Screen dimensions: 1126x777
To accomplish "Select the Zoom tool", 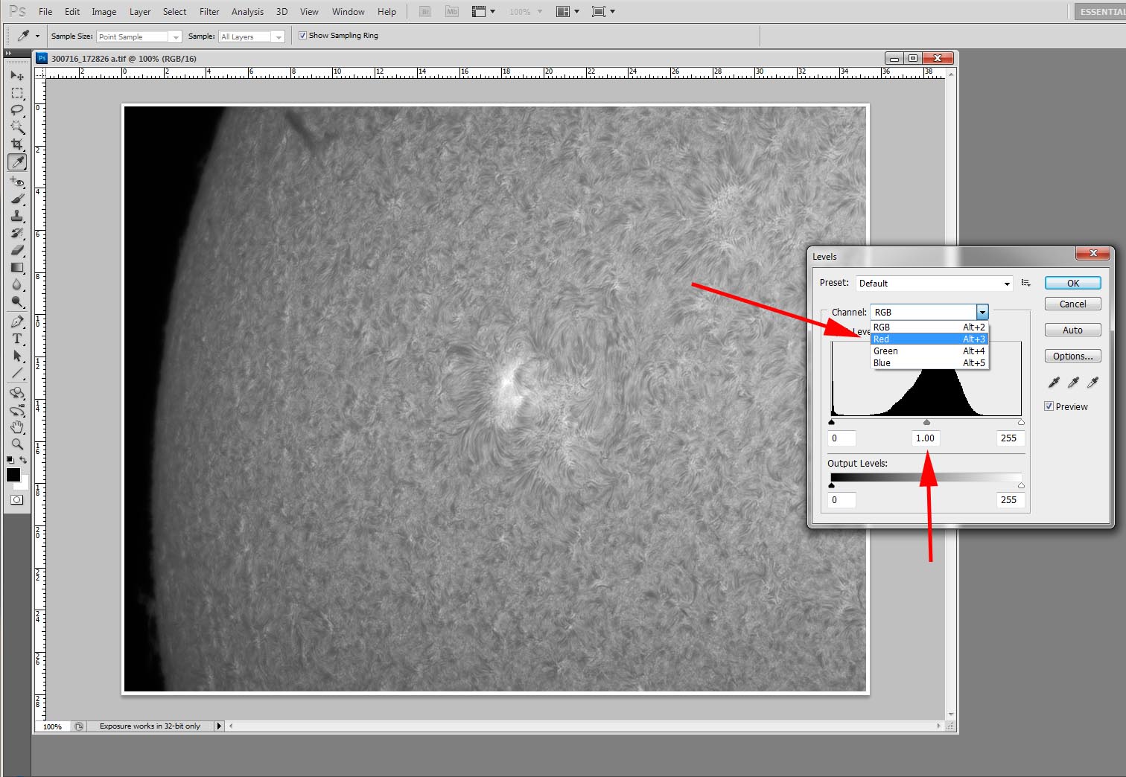I will 17,444.
